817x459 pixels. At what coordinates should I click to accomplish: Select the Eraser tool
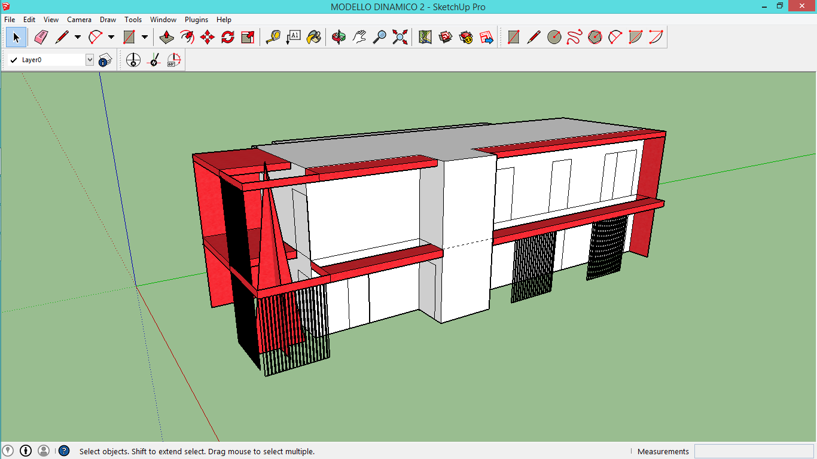coord(39,36)
